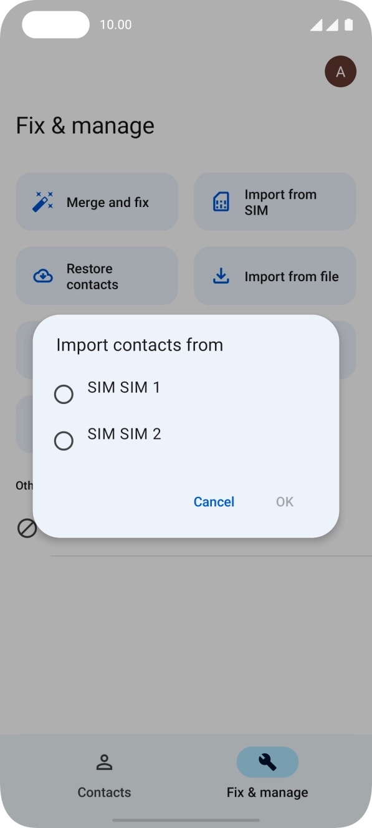Switch to the Fix & manage tab

point(267,775)
